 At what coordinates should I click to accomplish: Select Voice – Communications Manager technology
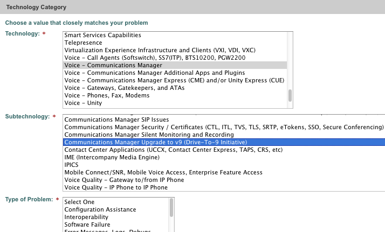tap(175, 66)
